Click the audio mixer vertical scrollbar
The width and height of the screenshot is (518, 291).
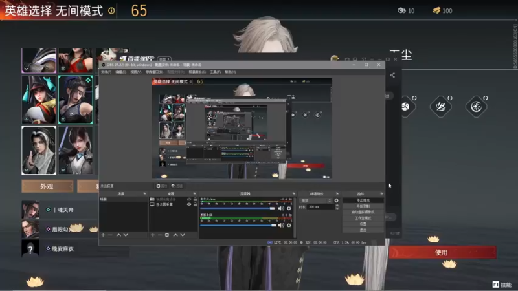(295, 217)
